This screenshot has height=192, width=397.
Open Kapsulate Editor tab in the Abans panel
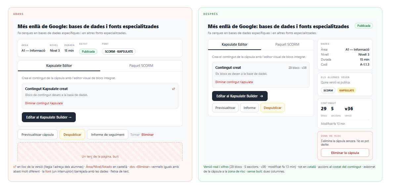point(59,66)
